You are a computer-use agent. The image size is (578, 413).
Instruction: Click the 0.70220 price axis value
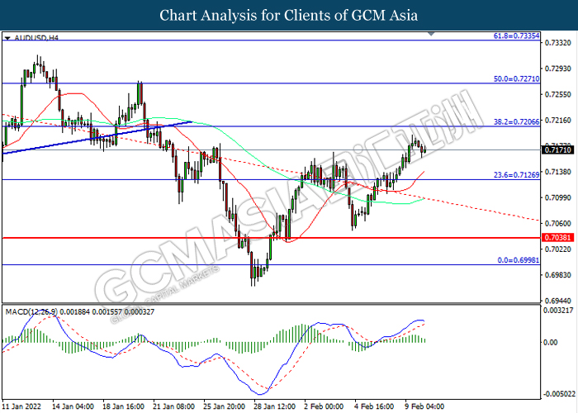[x=557, y=249]
